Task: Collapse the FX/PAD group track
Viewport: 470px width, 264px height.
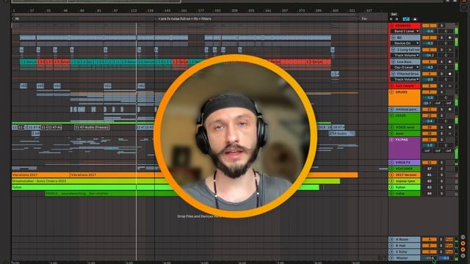Action: 391,140
